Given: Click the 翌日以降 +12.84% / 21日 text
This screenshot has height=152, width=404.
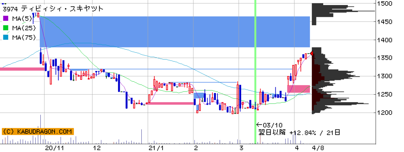Looking at the screenshot, I should coord(299,132).
